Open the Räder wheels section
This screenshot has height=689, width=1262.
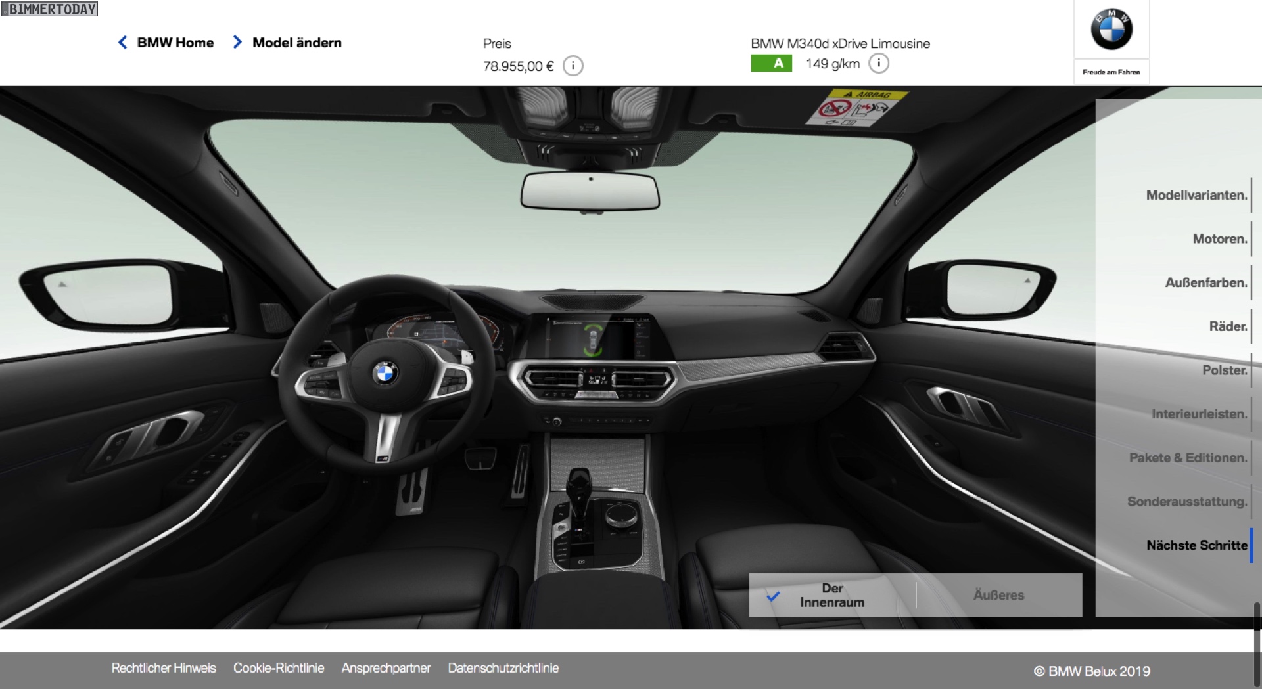pos(1227,326)
